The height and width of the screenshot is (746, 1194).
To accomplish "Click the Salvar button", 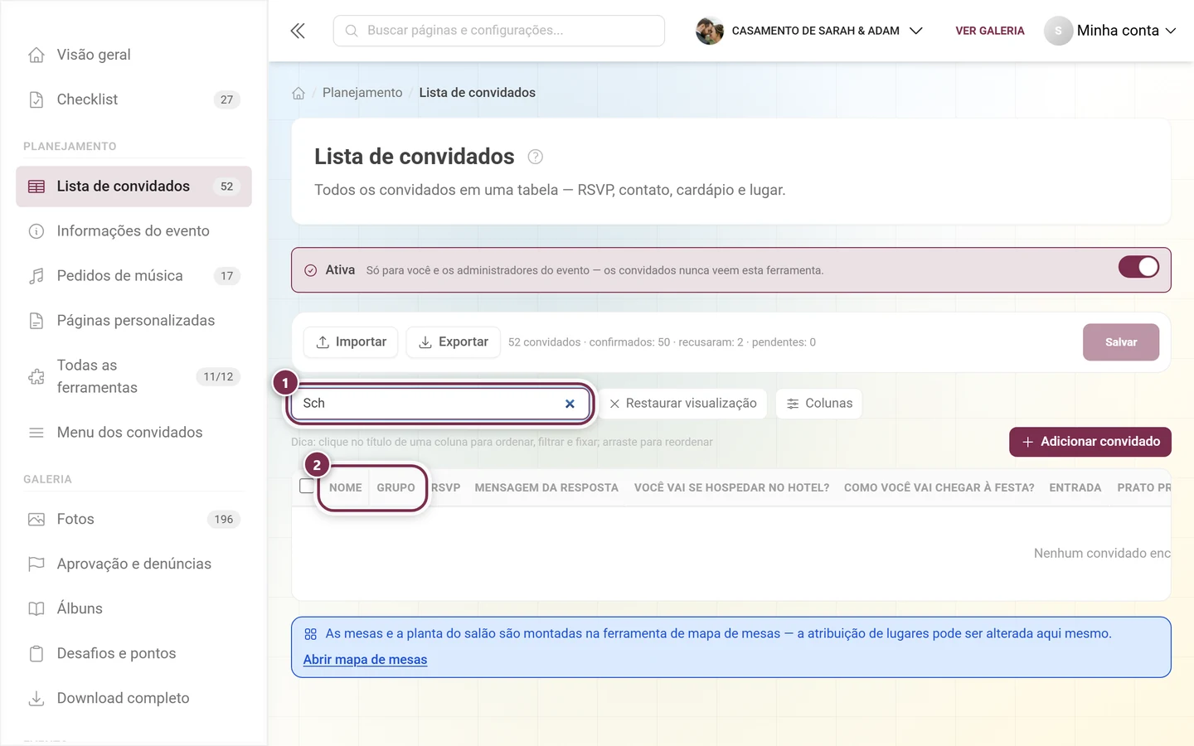I will (x=1121, y=342).
